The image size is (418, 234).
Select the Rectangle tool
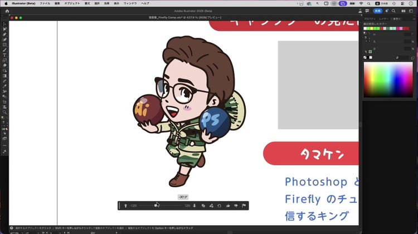tap(4, 45)
